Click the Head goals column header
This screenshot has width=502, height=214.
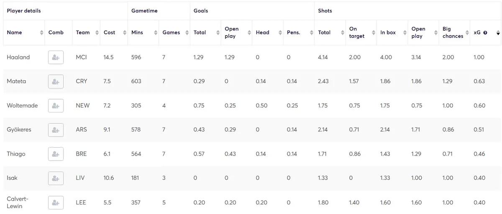(x=262, y=33)
